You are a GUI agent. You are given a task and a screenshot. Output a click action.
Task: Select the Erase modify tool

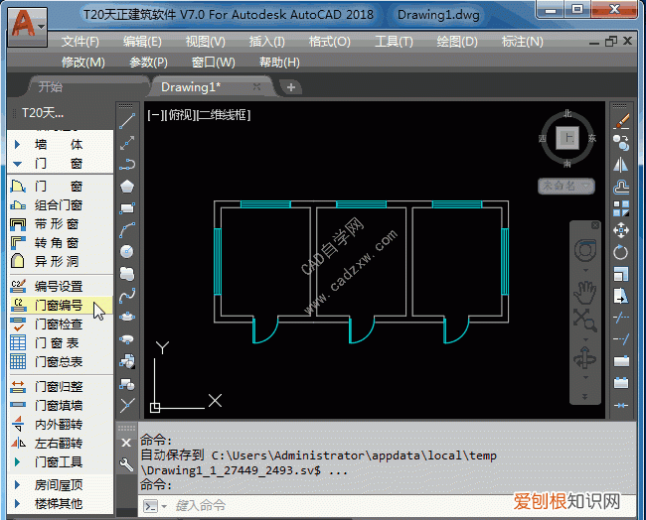621,121
